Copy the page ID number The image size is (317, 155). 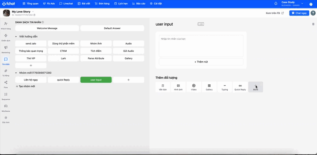click(x=34, y=15)
